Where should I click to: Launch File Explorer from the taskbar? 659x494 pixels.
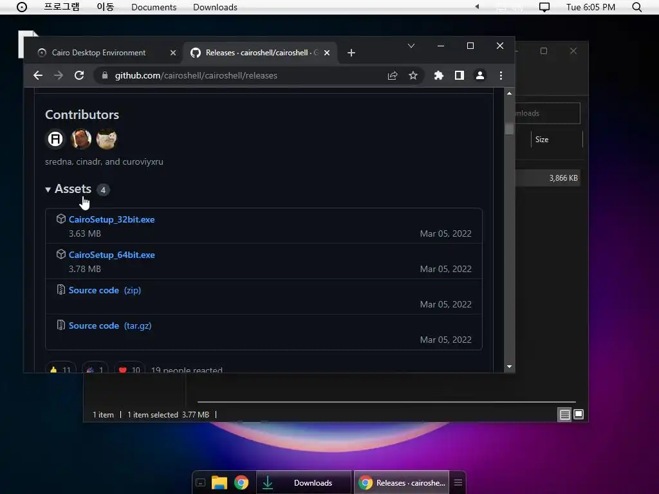click(x=219, y=482)
